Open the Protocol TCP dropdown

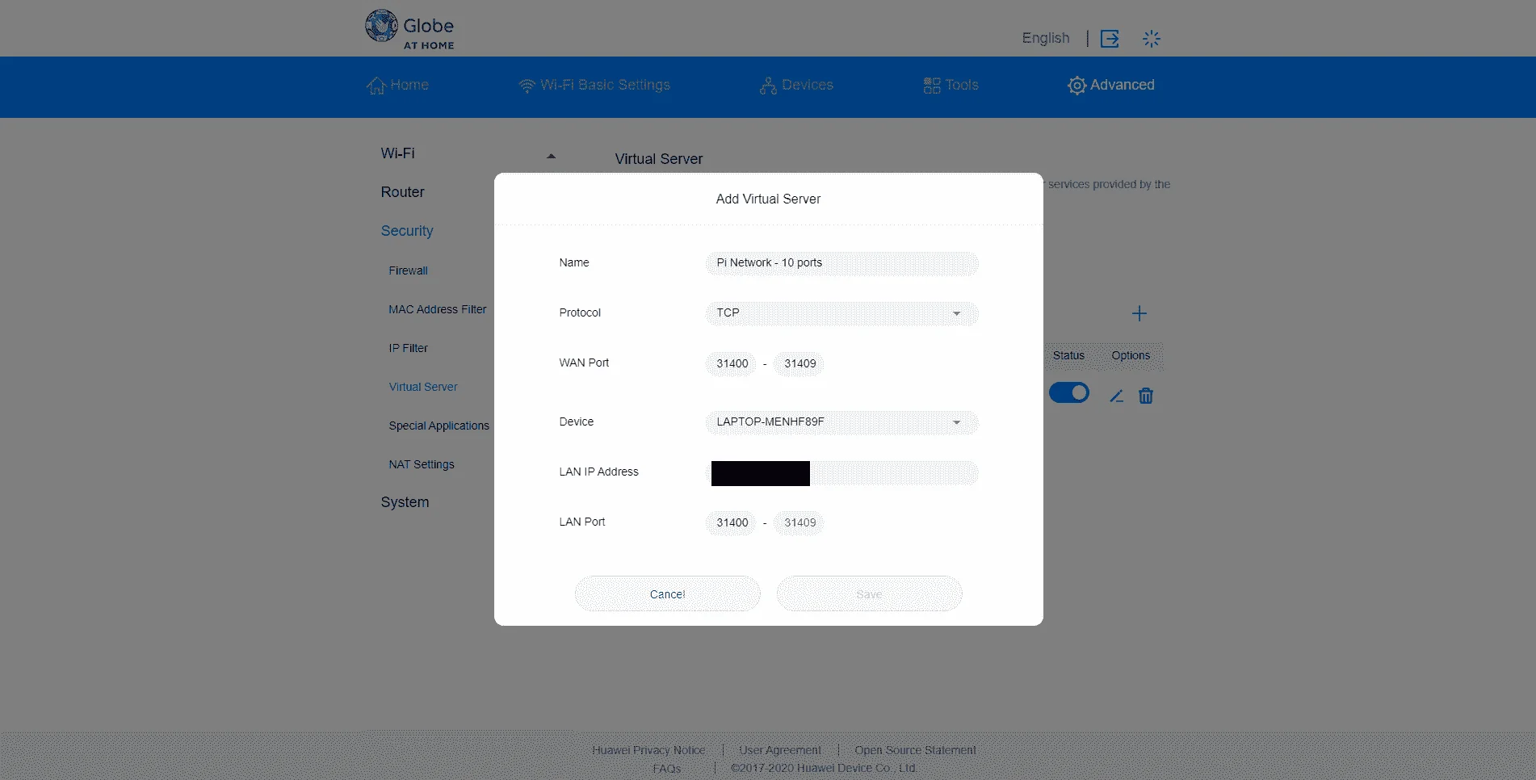[841, 313]
